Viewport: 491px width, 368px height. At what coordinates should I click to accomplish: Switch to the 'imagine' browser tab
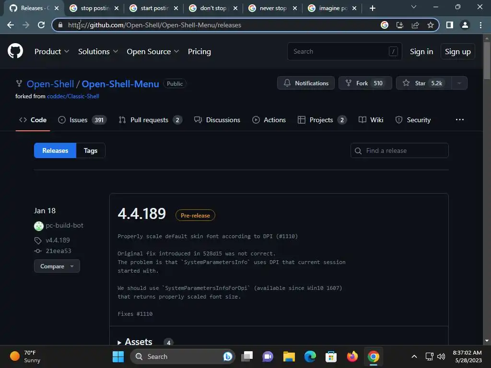(333, 9)
